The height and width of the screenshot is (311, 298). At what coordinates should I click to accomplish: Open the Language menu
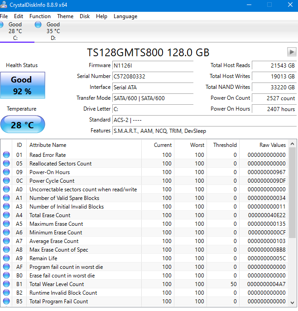125,16
